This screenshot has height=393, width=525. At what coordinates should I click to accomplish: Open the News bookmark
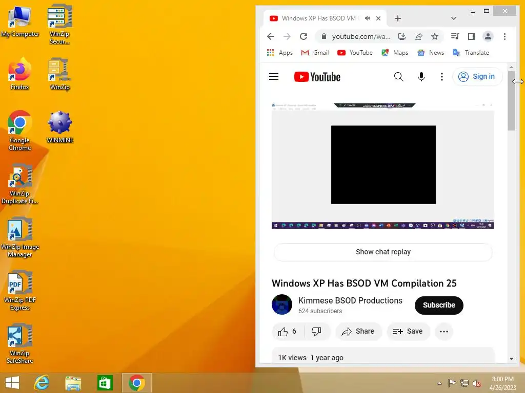(431, 53)
